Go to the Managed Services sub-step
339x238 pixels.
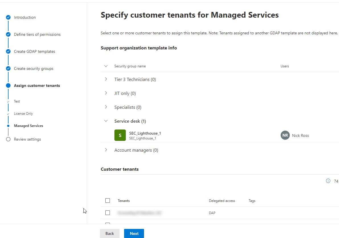tap(28, 126)
